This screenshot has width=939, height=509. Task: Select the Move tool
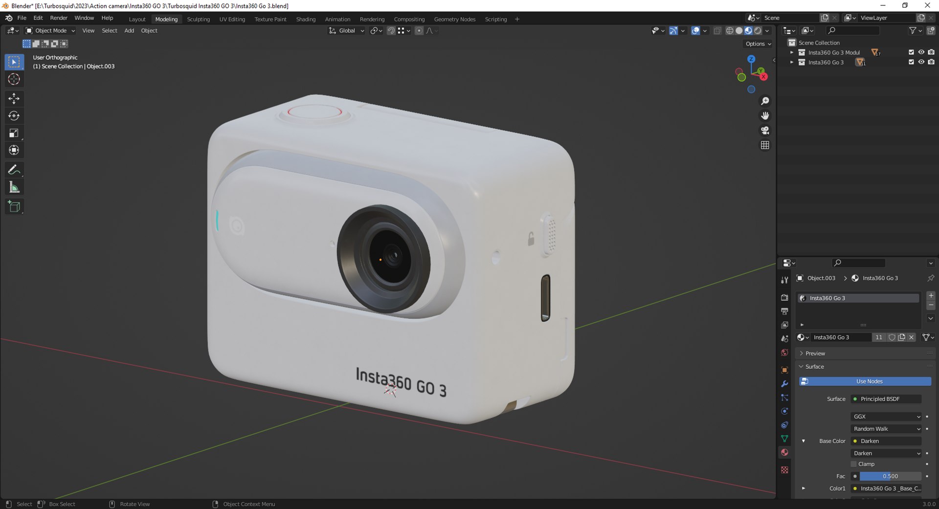(x=14, y=99)
